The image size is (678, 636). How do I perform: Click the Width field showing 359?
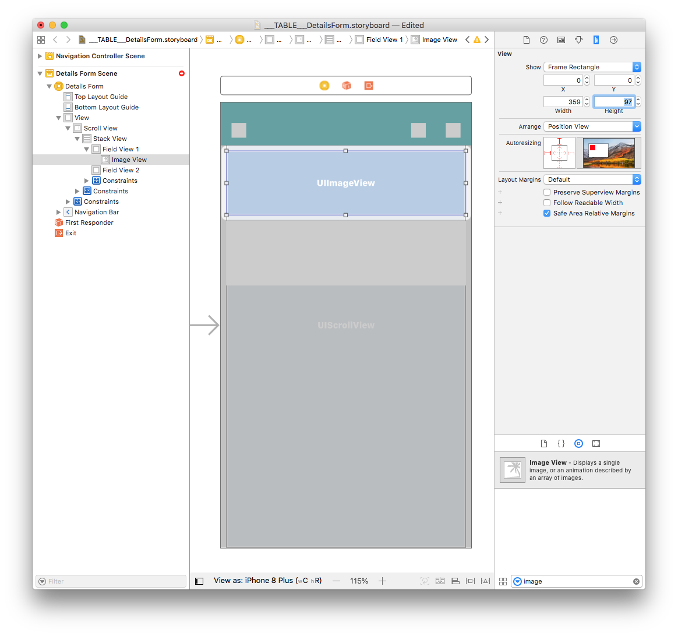(563, 101)
